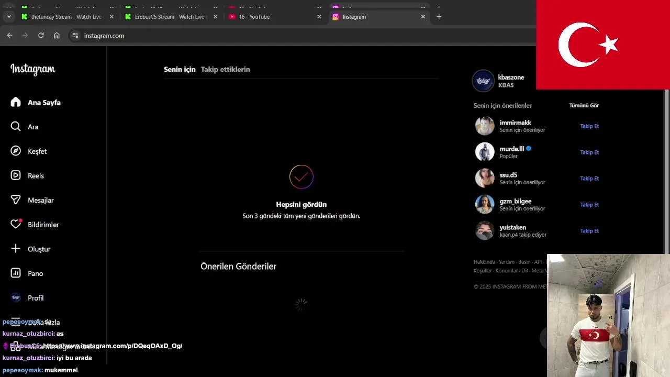
Task: Expand the tab search dropdown arrow
Action: tap(9, 17)
